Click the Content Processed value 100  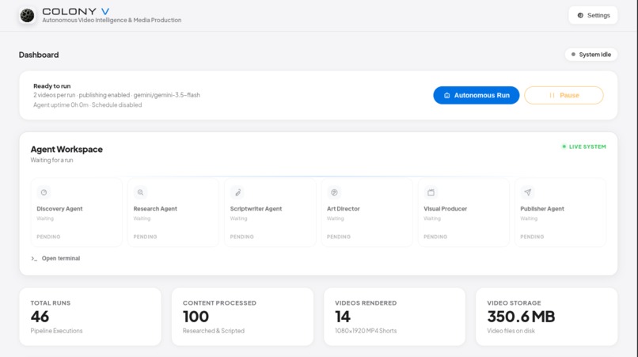196,317
